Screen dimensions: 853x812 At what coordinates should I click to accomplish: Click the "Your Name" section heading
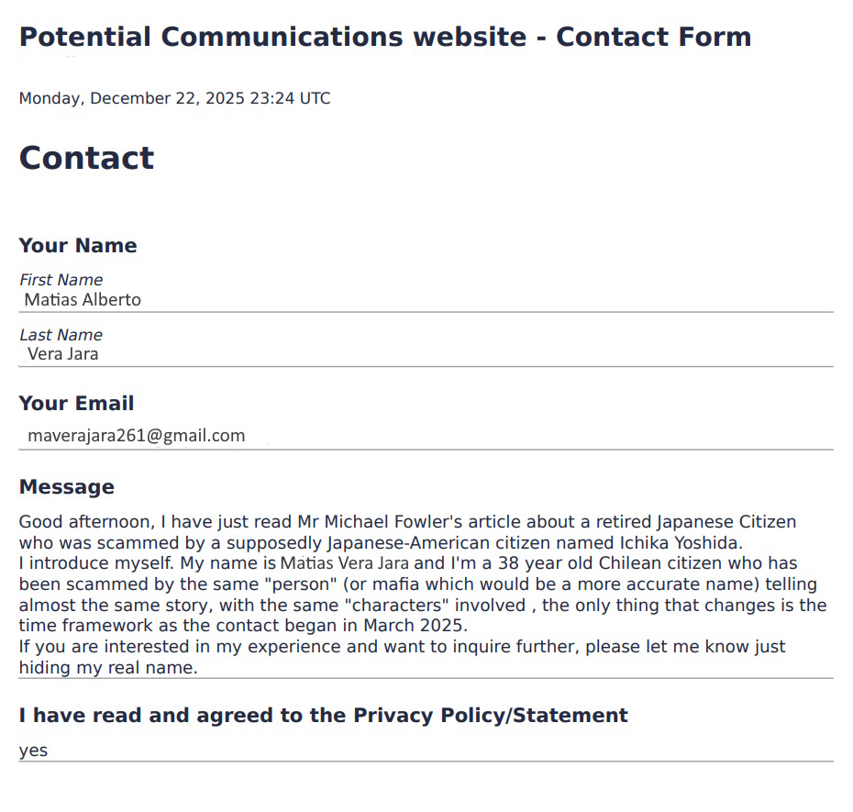pyautogui.click(x=78, y=246)
